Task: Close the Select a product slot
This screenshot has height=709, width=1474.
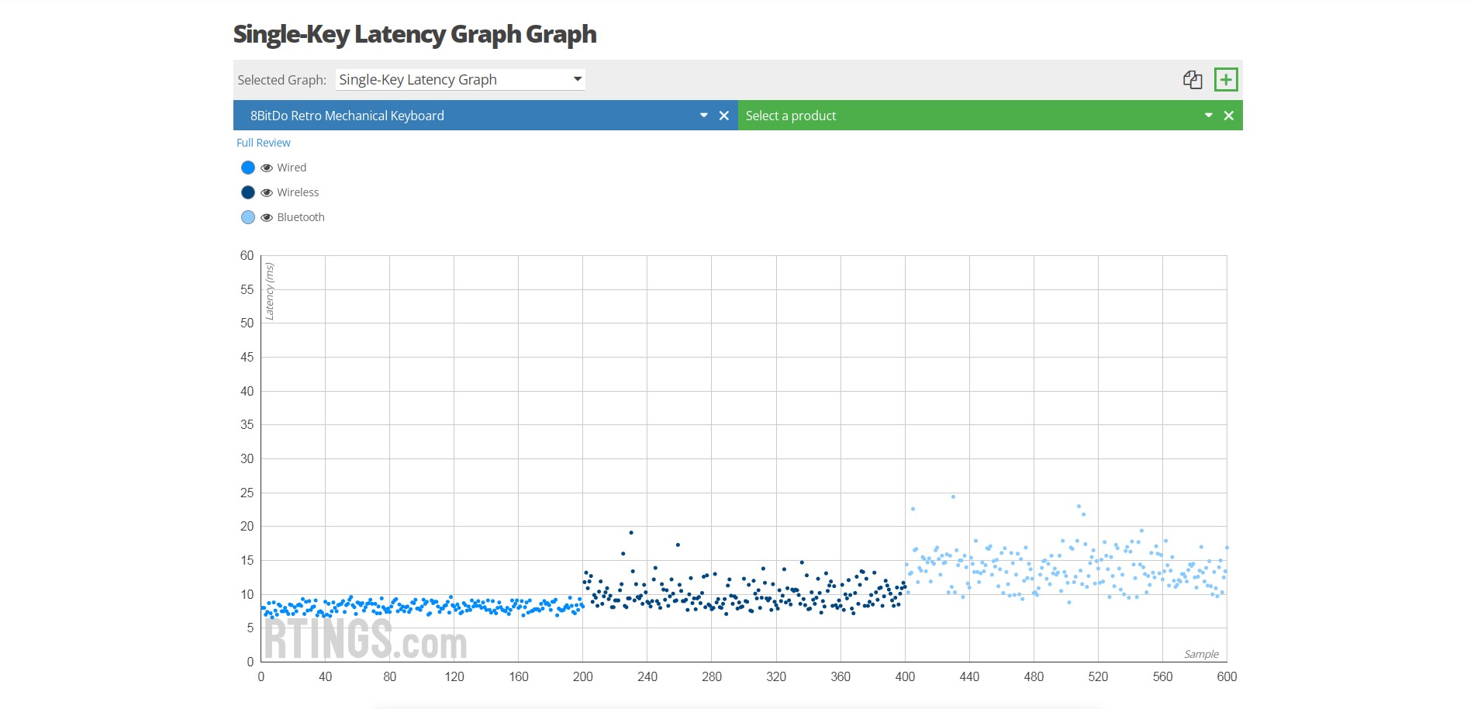Action: (1229, 116)
